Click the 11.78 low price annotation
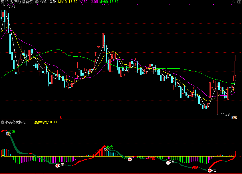 [x=225, y=114]
